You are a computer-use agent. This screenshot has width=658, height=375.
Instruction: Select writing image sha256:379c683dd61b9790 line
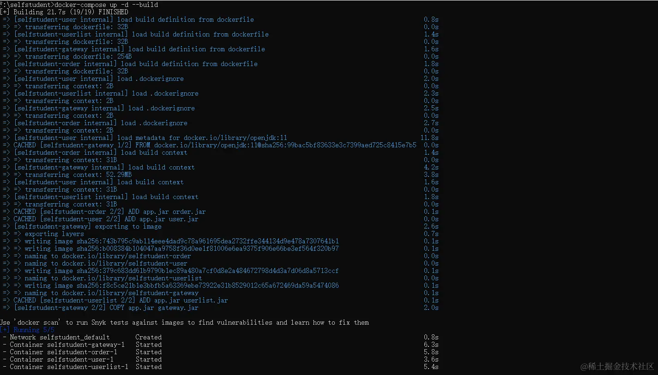tap(170, 271)
